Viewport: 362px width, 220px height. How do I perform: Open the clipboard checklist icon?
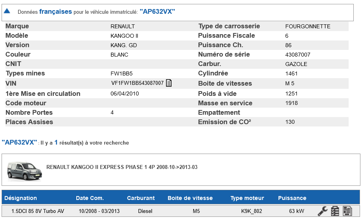tap(335, 211)
